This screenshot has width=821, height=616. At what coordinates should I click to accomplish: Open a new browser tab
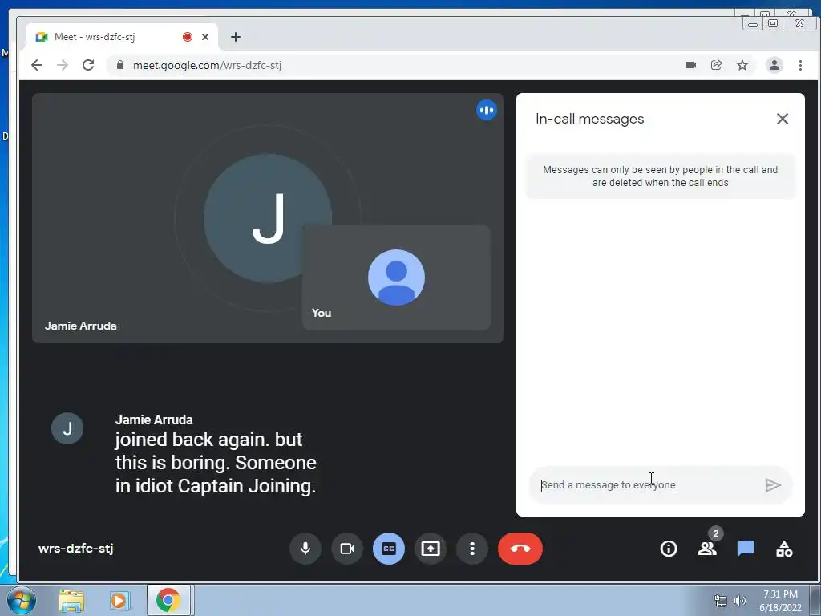236,37
